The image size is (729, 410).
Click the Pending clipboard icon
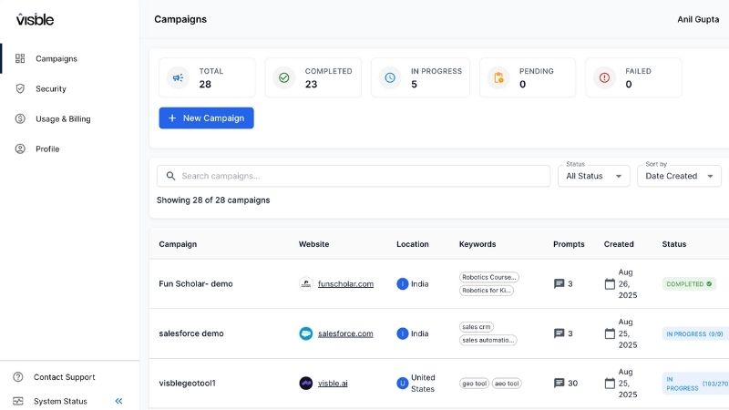[498, 77]
